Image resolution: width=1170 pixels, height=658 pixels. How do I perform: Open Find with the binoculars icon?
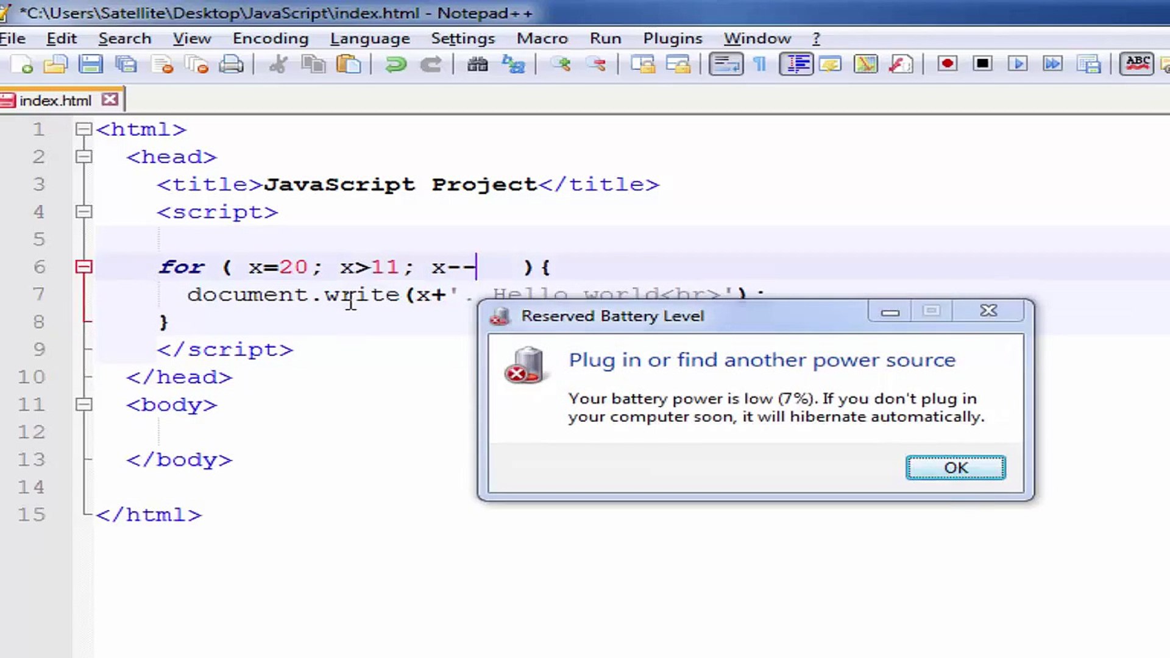[x=478, y=64]
